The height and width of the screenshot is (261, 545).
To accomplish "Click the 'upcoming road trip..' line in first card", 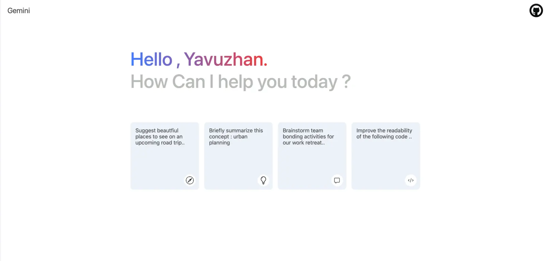I will (x=160, y=143).
